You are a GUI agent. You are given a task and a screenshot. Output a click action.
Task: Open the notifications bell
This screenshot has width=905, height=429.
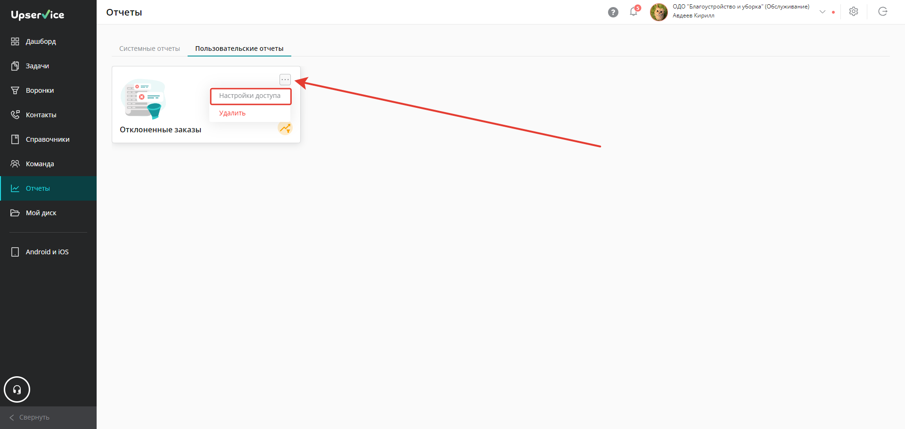(x=634, y=12)
